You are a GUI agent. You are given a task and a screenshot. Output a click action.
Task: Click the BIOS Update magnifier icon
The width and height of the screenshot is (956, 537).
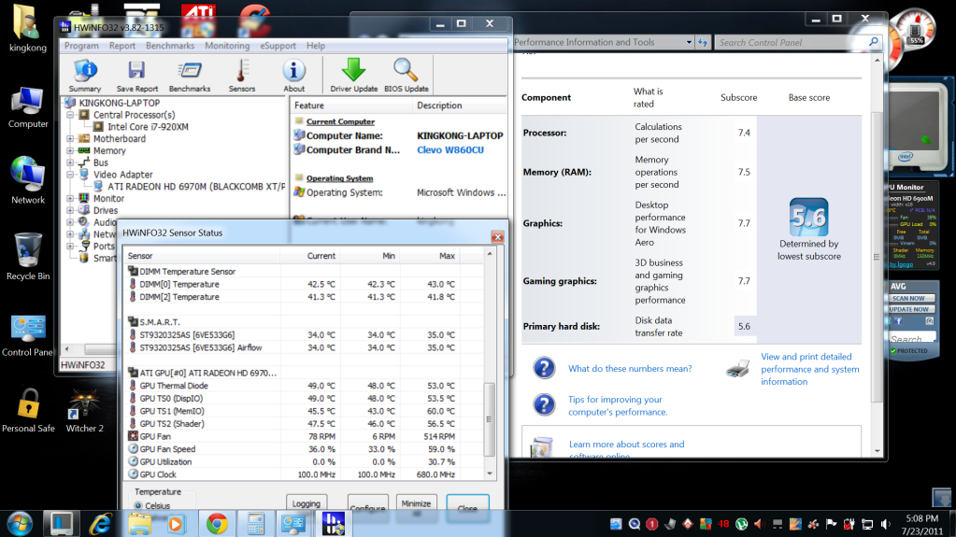[407, 76]
